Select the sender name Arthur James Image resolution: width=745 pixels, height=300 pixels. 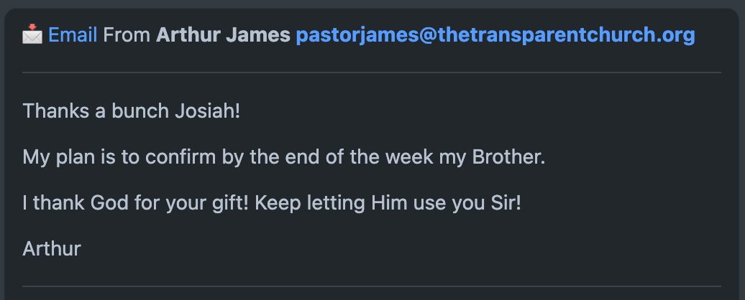click(223, 35)
